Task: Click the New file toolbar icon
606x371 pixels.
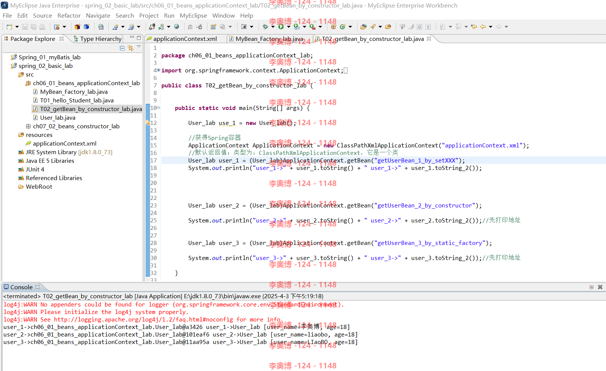Action: 9,27
